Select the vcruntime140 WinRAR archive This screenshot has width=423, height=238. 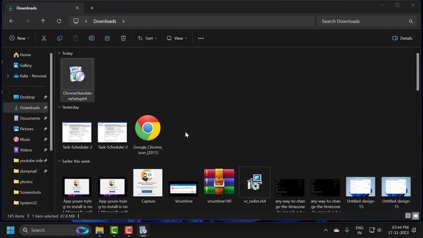[x=219, y=186]
